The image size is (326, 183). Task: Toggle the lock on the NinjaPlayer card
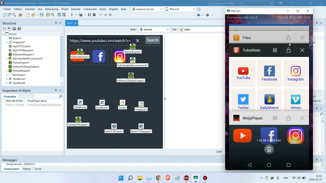pos(289,118)
